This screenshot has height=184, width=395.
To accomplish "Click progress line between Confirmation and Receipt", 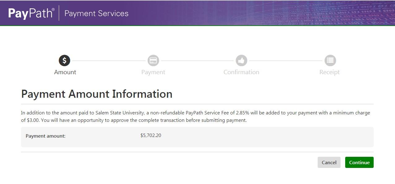I will pos(286,61).
